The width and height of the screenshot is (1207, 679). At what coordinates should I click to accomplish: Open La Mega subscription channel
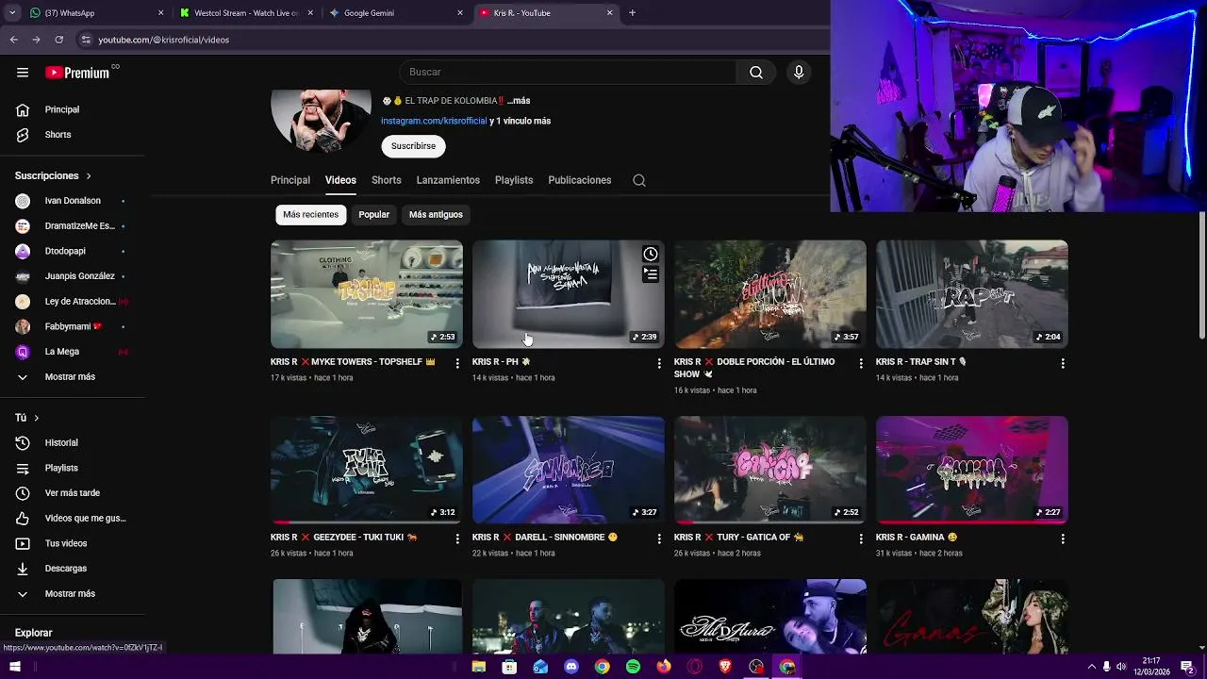pyautogui.click(x=72, y=352)
